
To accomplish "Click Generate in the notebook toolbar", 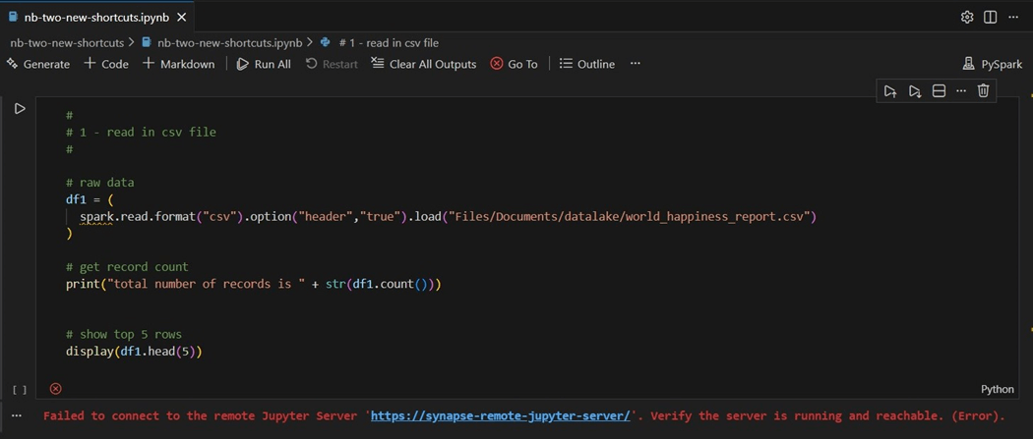I will click(x=38, y=64).
